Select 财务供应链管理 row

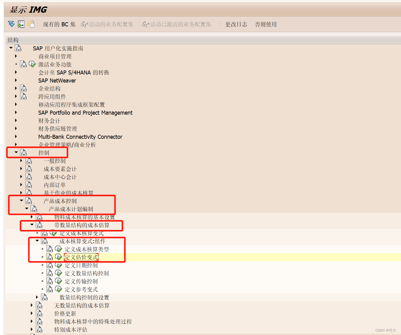click(x=58, y=129)
